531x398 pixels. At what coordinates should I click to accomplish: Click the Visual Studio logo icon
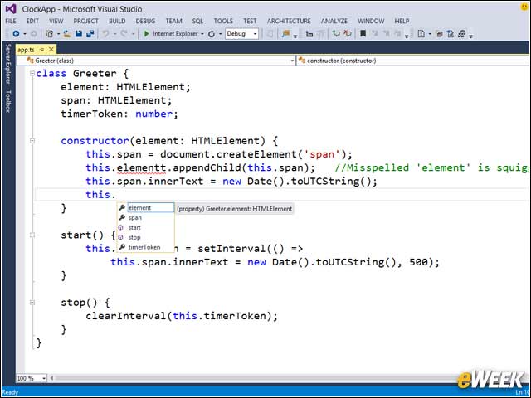click(11, 9)
